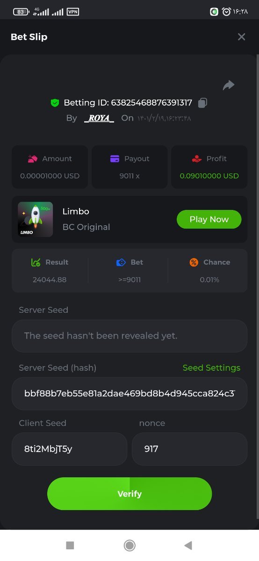Tap the share arrow icon
Screen dimensions: 259x561
228,85
